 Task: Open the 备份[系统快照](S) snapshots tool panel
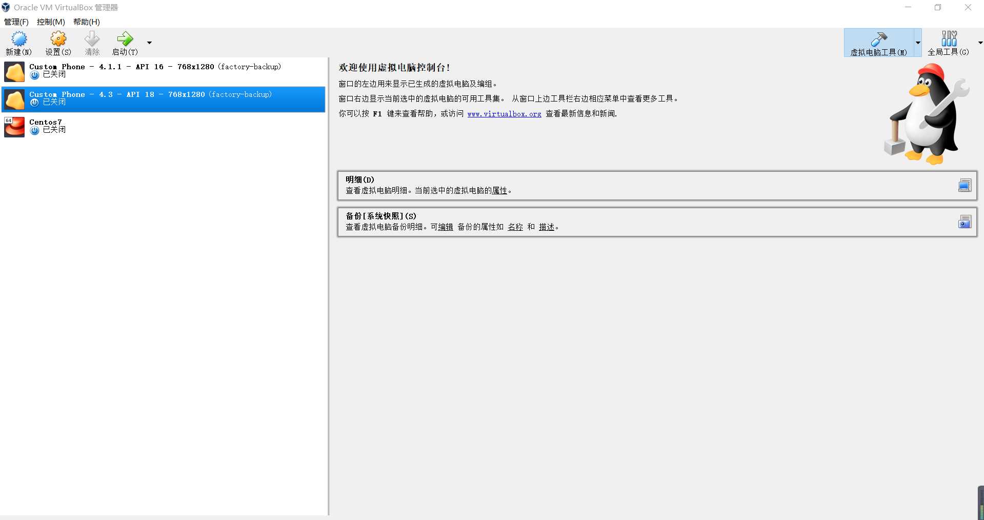657,222
